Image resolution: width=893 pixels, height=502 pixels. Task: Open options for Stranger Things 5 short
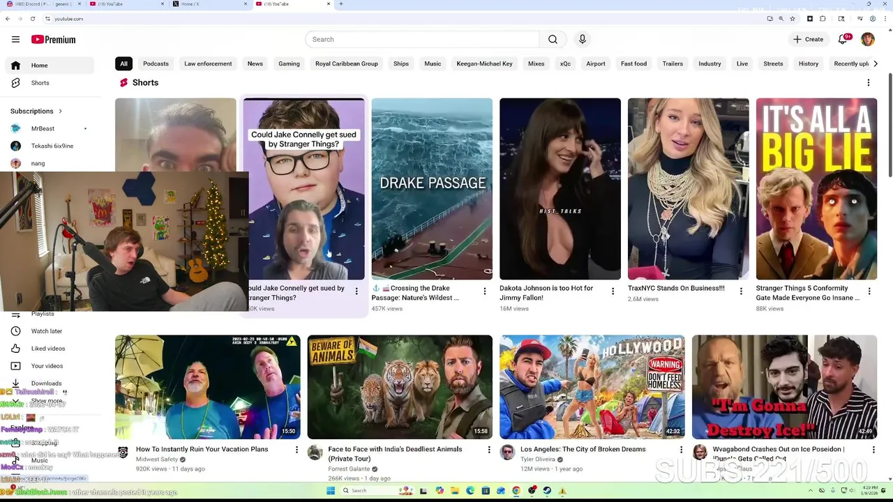pos(869,291)
